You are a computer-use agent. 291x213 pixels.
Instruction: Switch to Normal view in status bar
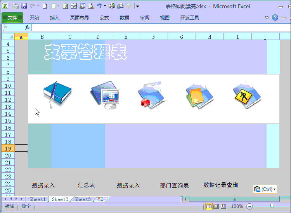209,206
